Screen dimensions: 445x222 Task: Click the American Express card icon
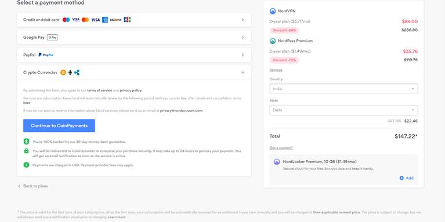coord(105,20)
